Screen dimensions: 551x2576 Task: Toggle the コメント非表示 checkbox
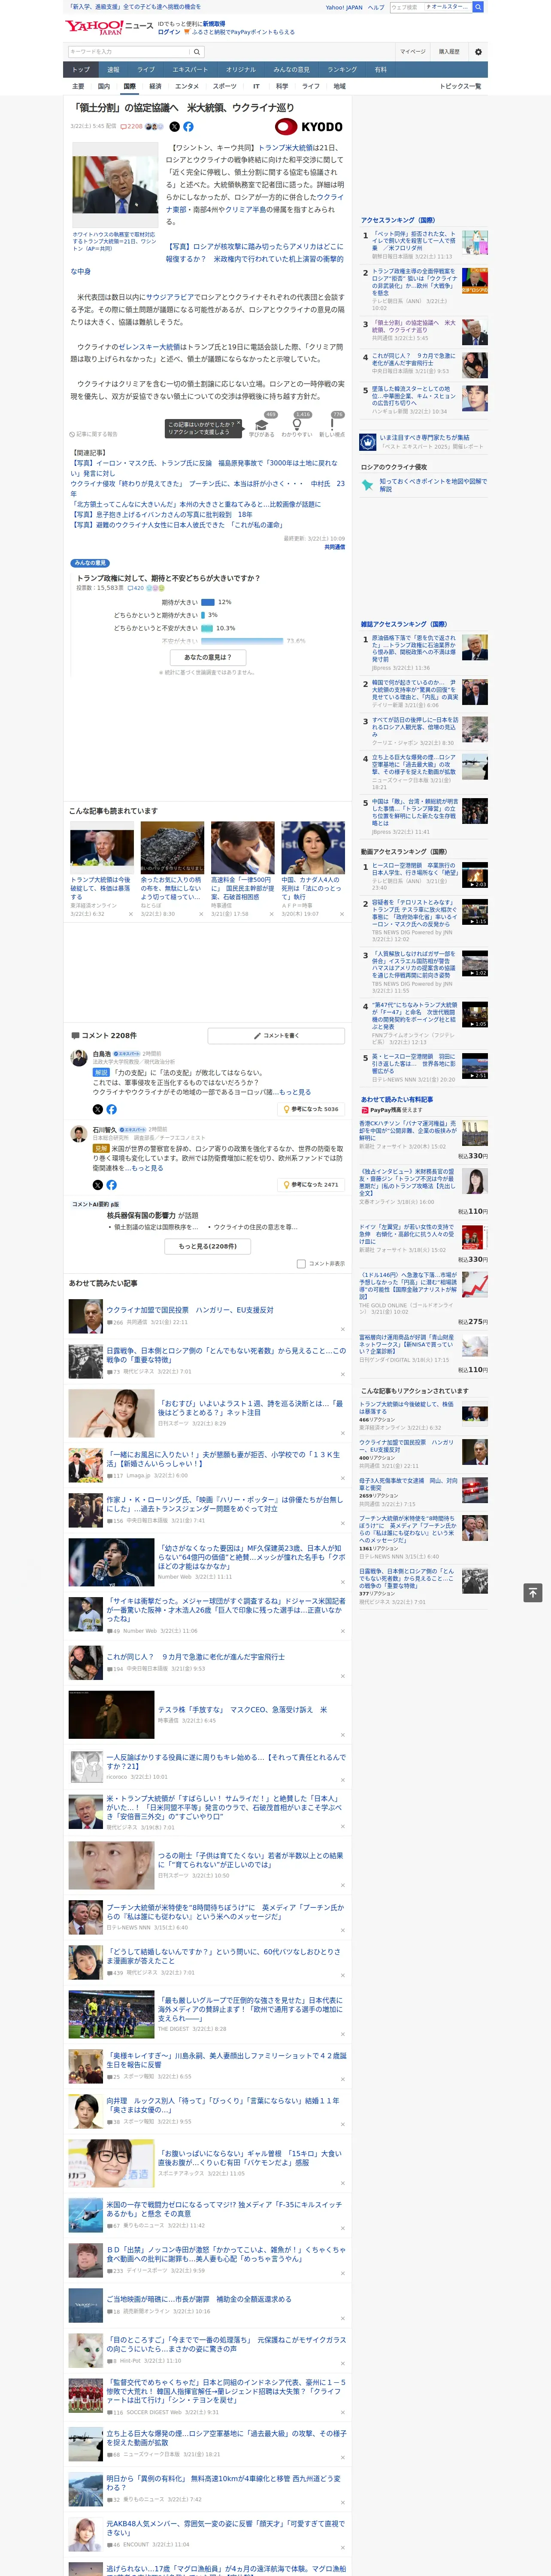coord(301,1263)
